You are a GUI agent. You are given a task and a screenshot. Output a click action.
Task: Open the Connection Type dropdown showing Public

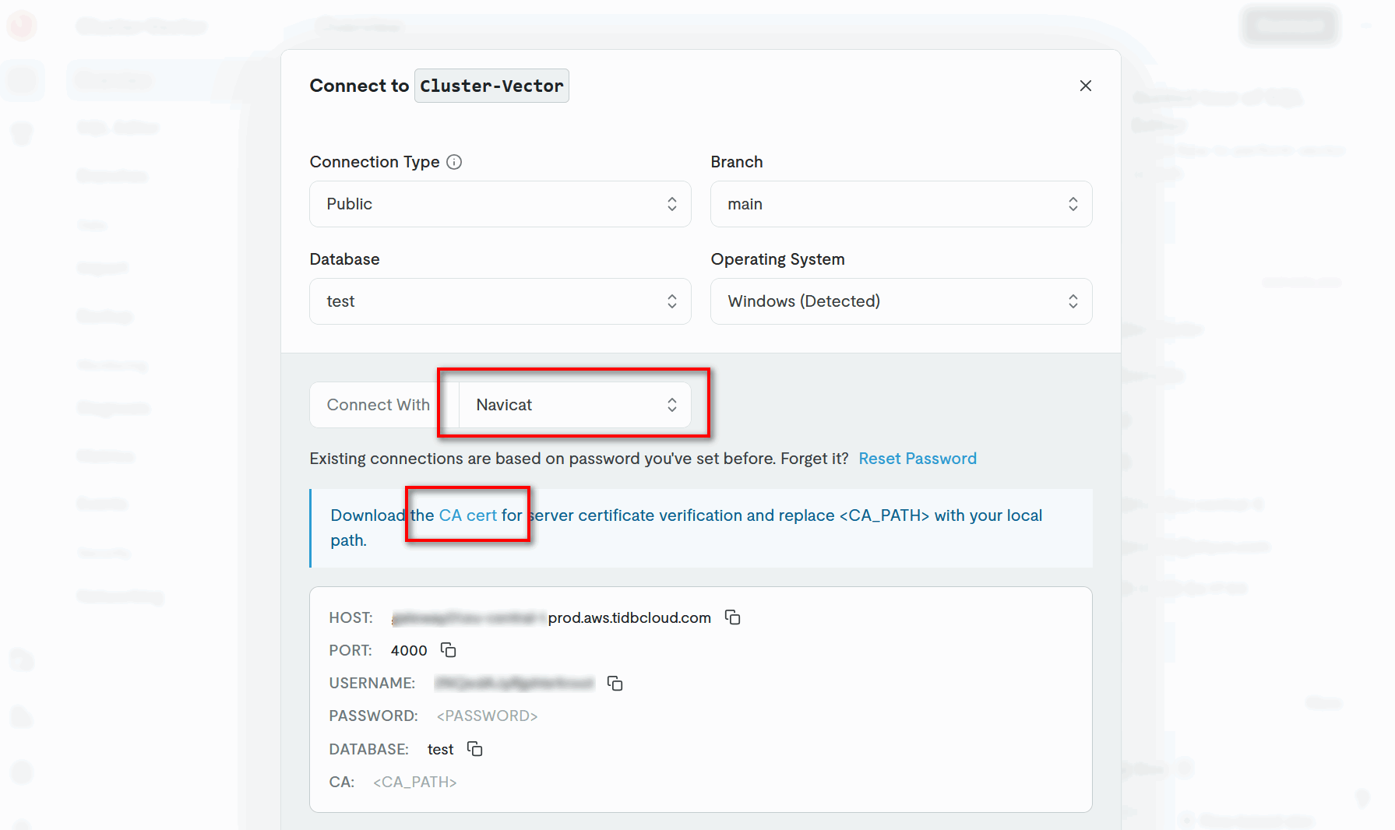click(500, 204)
